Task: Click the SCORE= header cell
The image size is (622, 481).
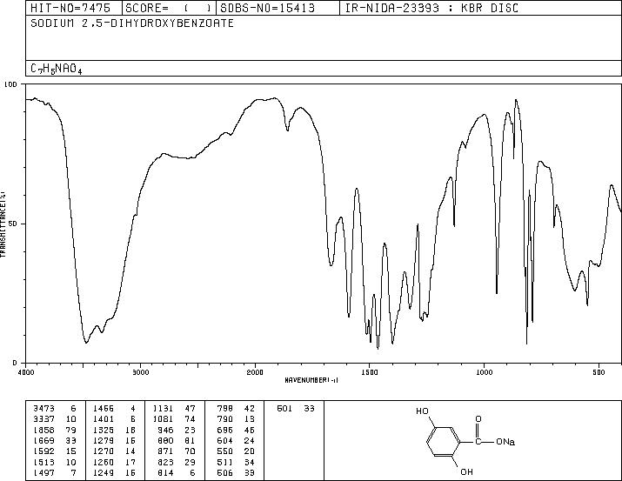Action: [169, 8]
